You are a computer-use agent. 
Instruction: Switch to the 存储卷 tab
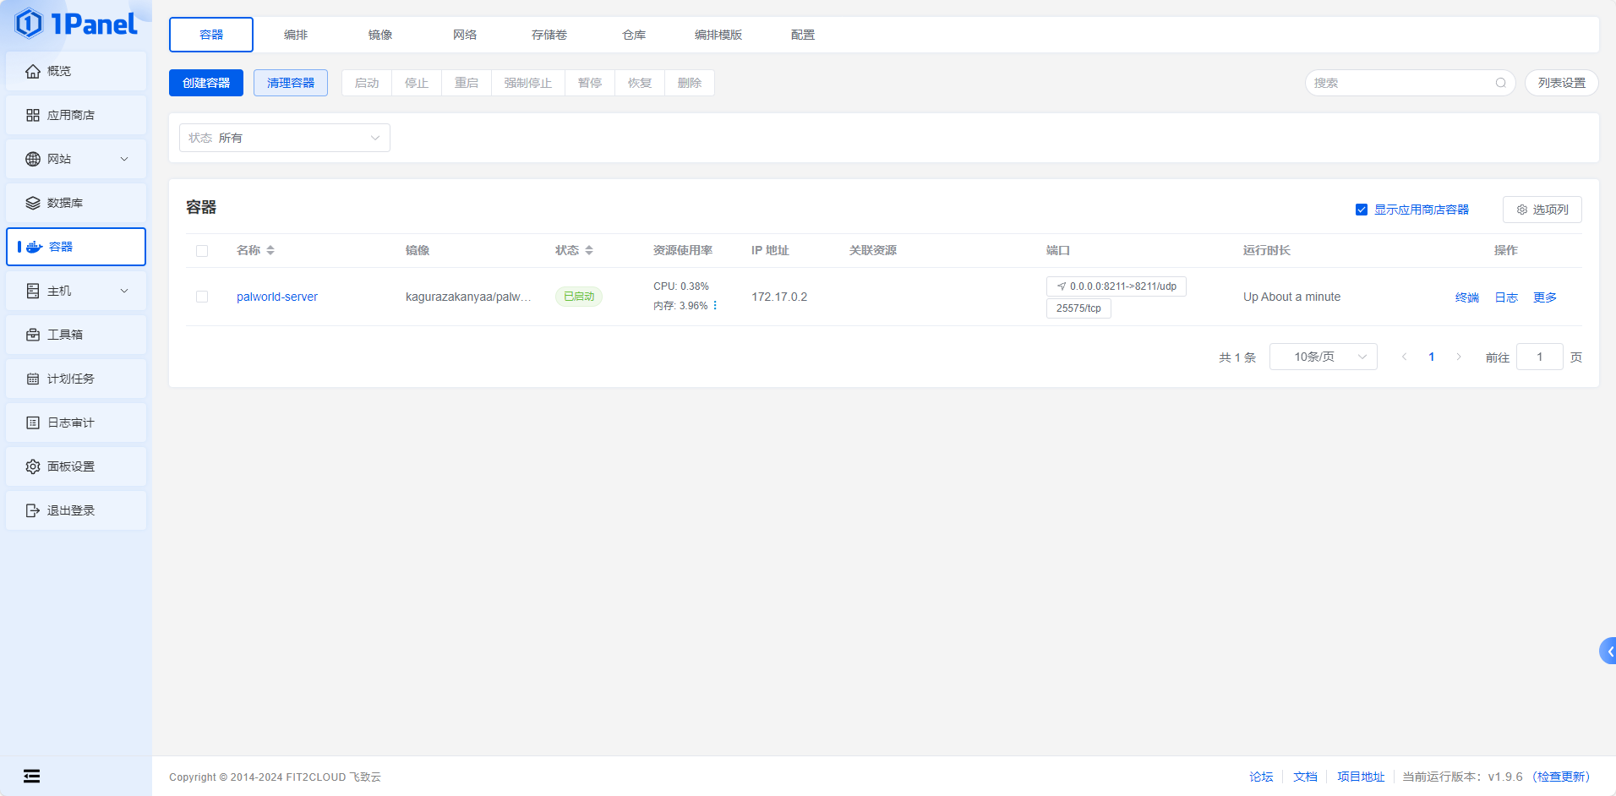549,35
